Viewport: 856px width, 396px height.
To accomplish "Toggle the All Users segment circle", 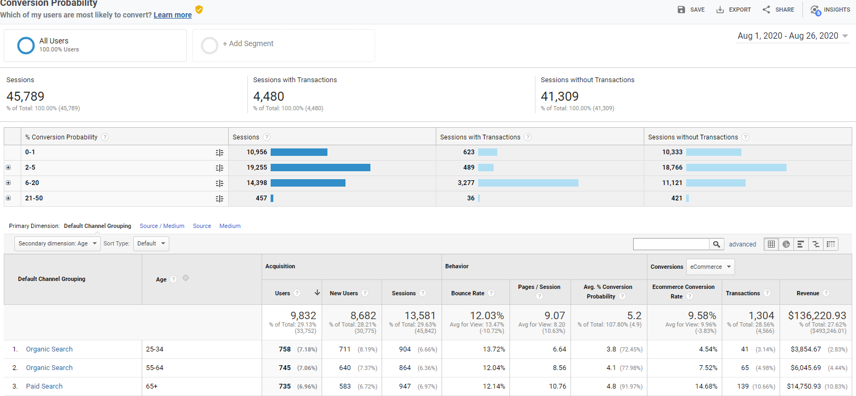I will click(x=26, y=46).
